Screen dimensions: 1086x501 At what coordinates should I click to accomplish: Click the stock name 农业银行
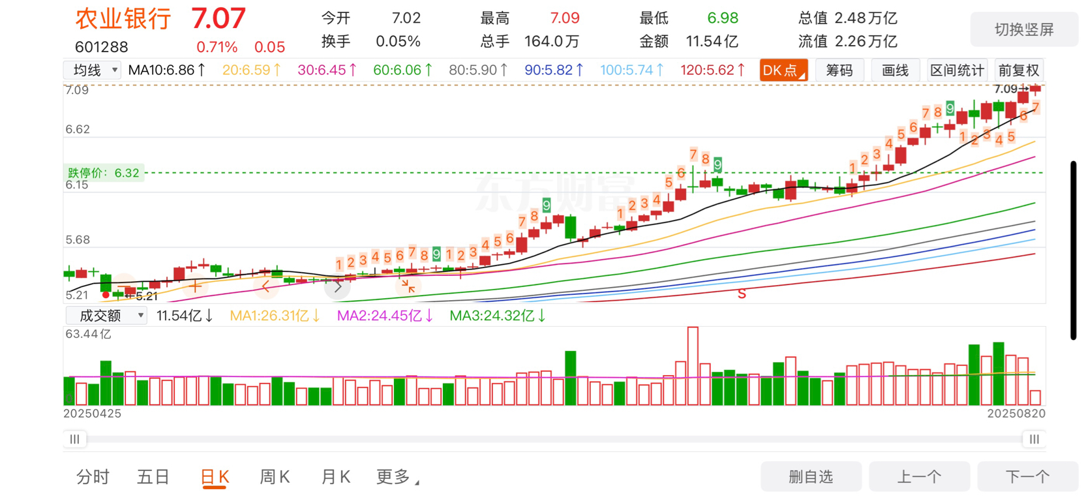pos(123,19)
